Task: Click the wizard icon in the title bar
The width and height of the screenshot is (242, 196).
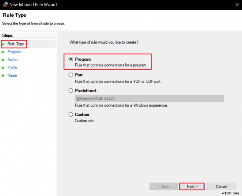Action: coord(5,4)
